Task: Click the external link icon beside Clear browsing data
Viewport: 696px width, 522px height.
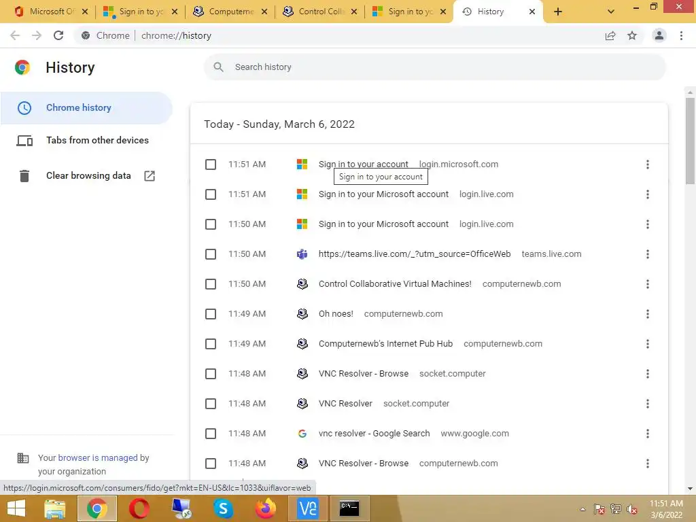Action: coord(150,176)
